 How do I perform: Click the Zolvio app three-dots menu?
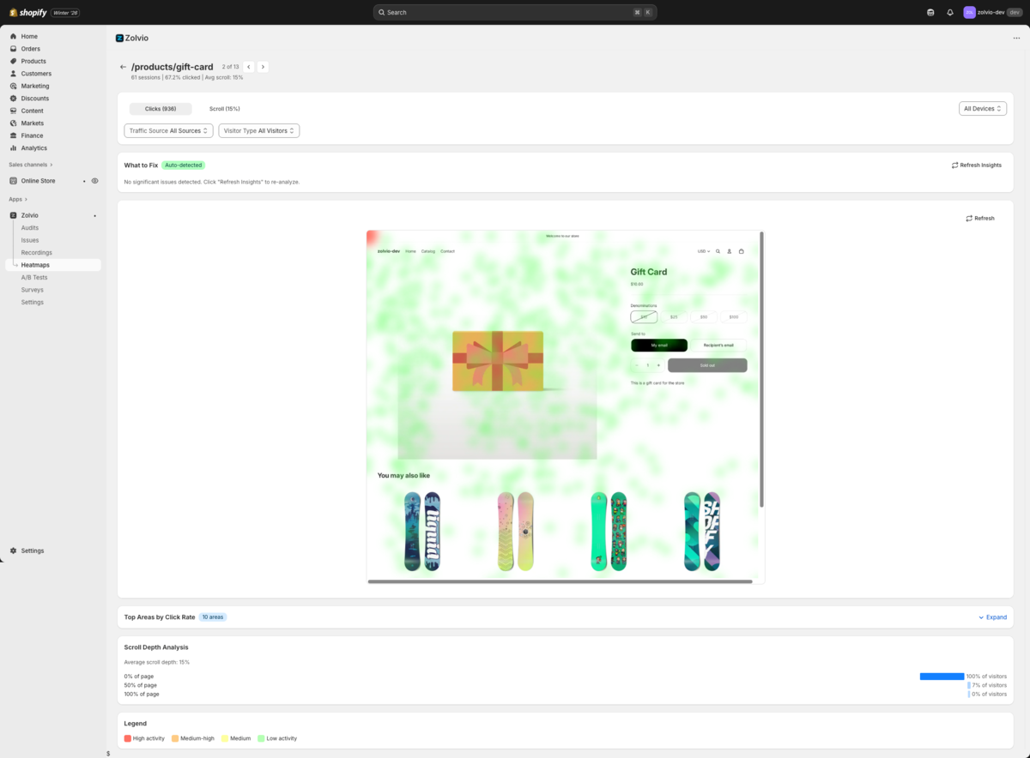[x=1016, y=38]
